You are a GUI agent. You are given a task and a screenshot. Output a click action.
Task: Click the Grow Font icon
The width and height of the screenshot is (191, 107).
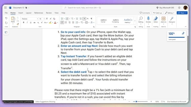[47, 19]
